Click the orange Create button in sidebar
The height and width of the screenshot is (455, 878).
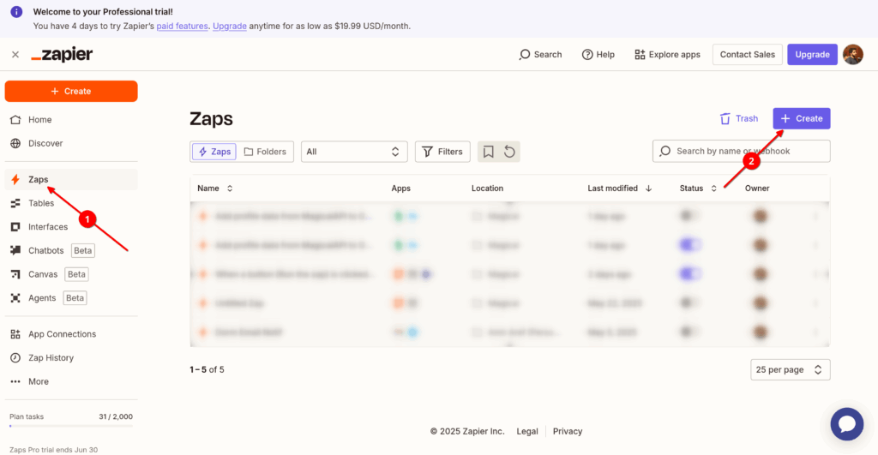coord(71,91)
